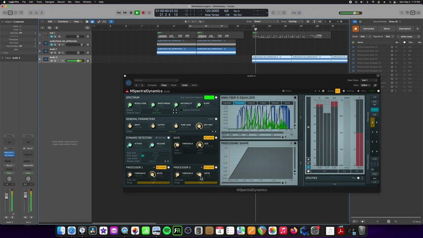The height and width of the screenshot is (238, 423).
Task: Open the File menu
Action: point(24,2)
